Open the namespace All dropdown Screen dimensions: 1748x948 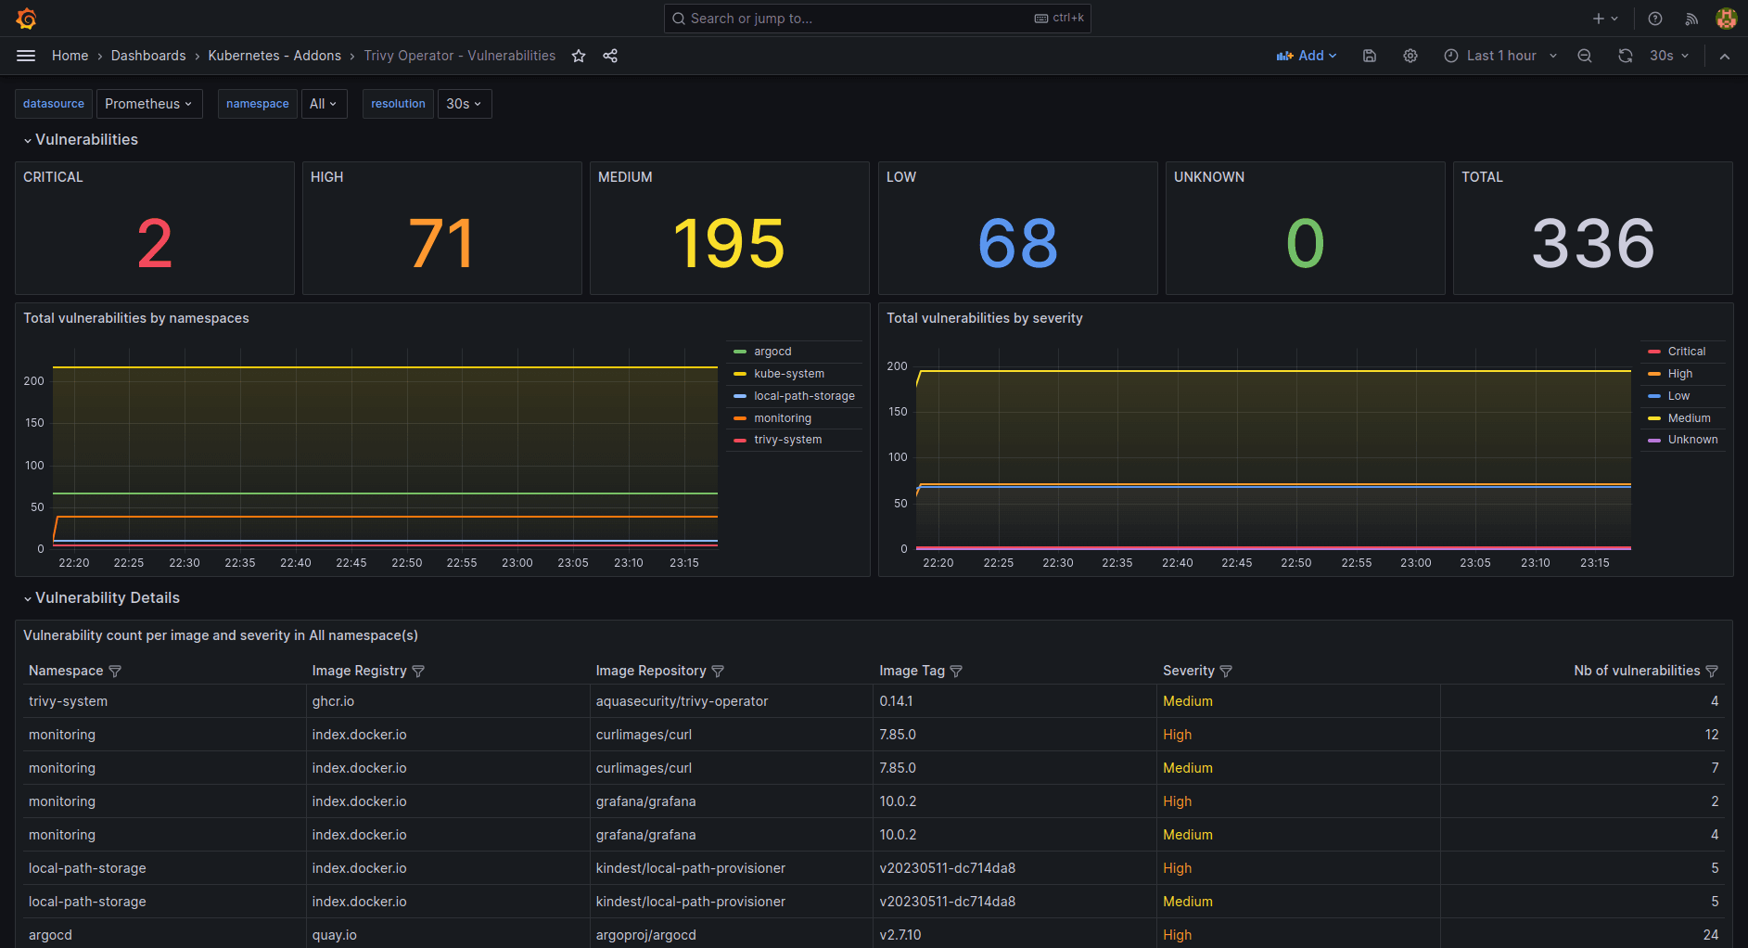324,103
